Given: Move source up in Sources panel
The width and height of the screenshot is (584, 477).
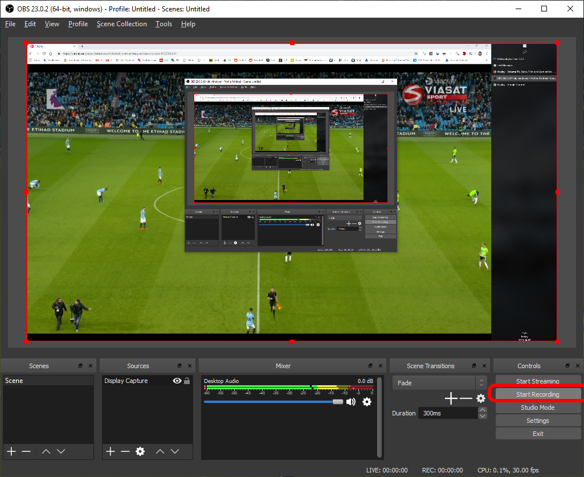Looking at the screenshot, I should point(160,451).
